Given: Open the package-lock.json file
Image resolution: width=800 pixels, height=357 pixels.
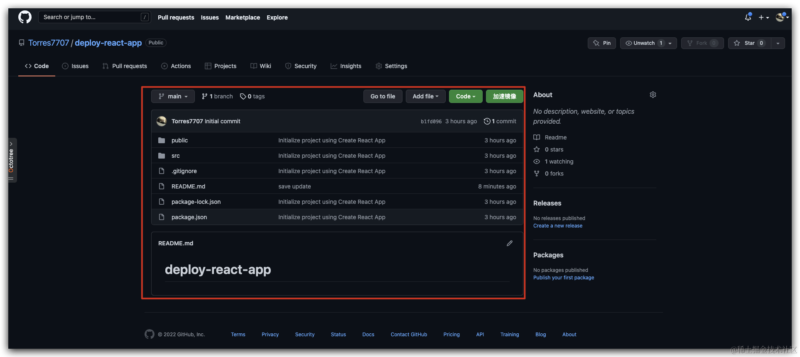Looking at the screenshot, I should coord(196,202).
